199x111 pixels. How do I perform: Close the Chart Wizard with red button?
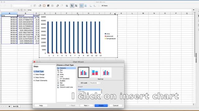pos(35,62)
